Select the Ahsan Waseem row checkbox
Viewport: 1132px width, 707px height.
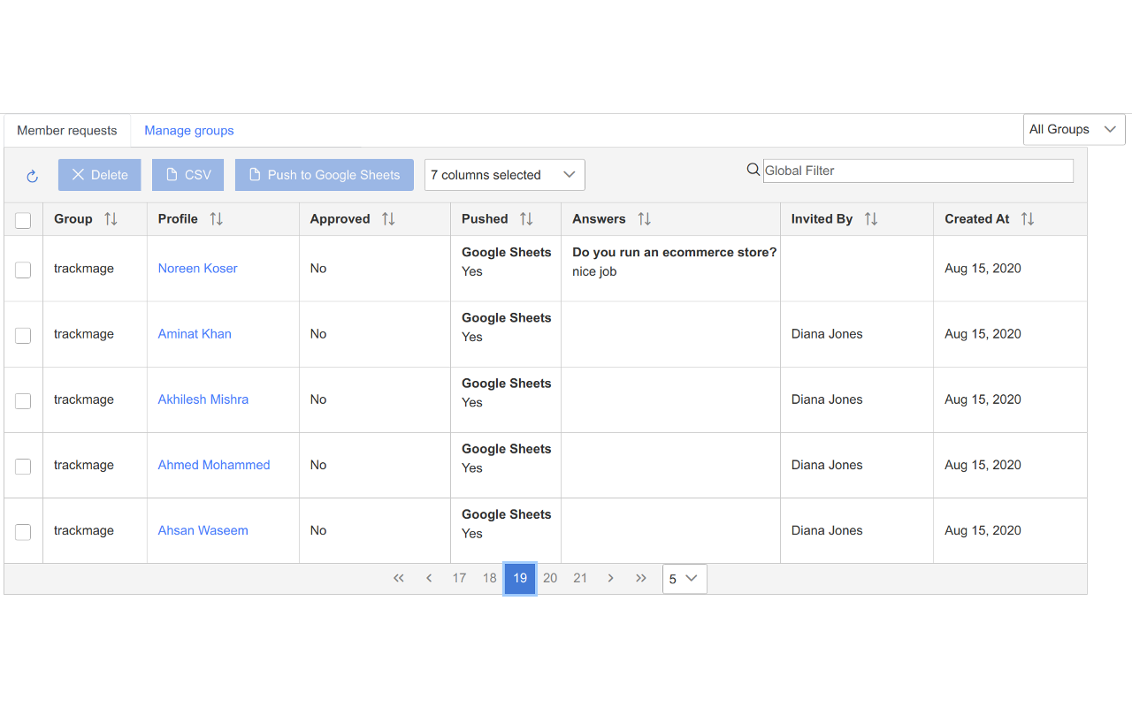(x=23, y=532)
